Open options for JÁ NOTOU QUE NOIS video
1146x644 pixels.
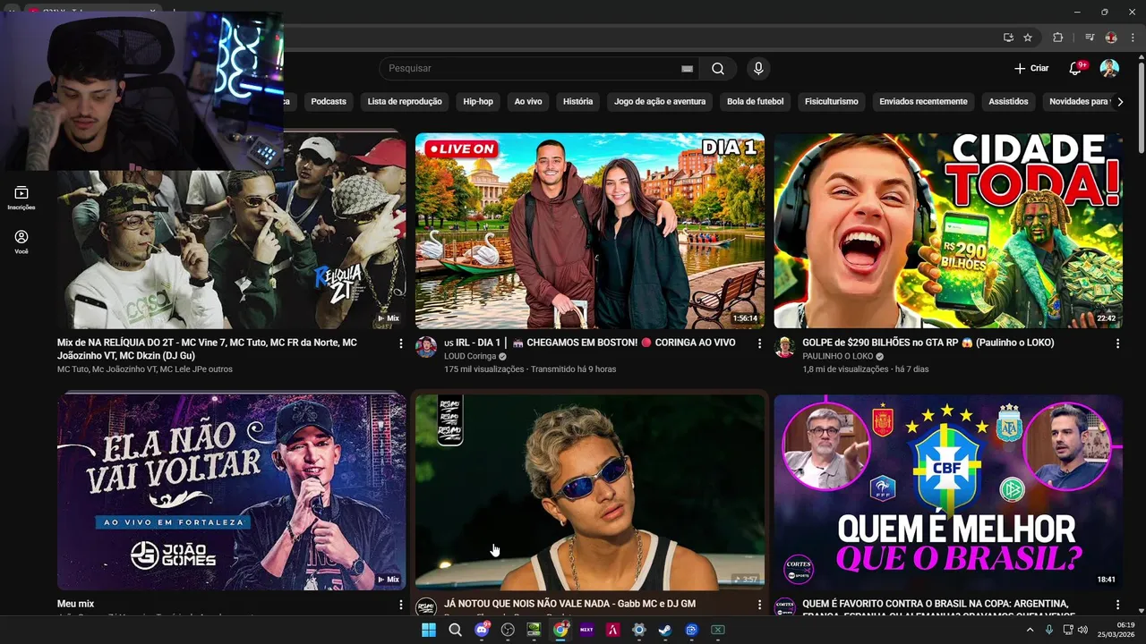point(759,605)
